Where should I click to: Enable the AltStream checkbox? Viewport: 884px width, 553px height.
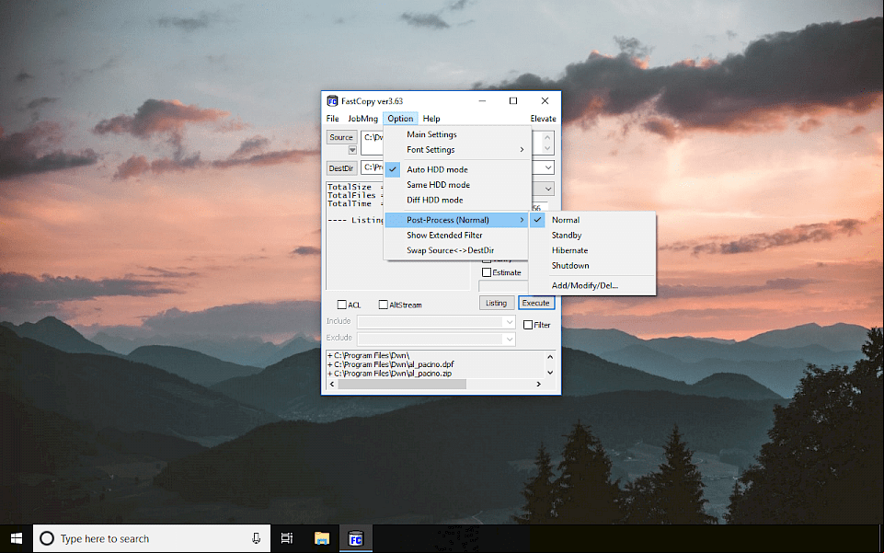384,305
